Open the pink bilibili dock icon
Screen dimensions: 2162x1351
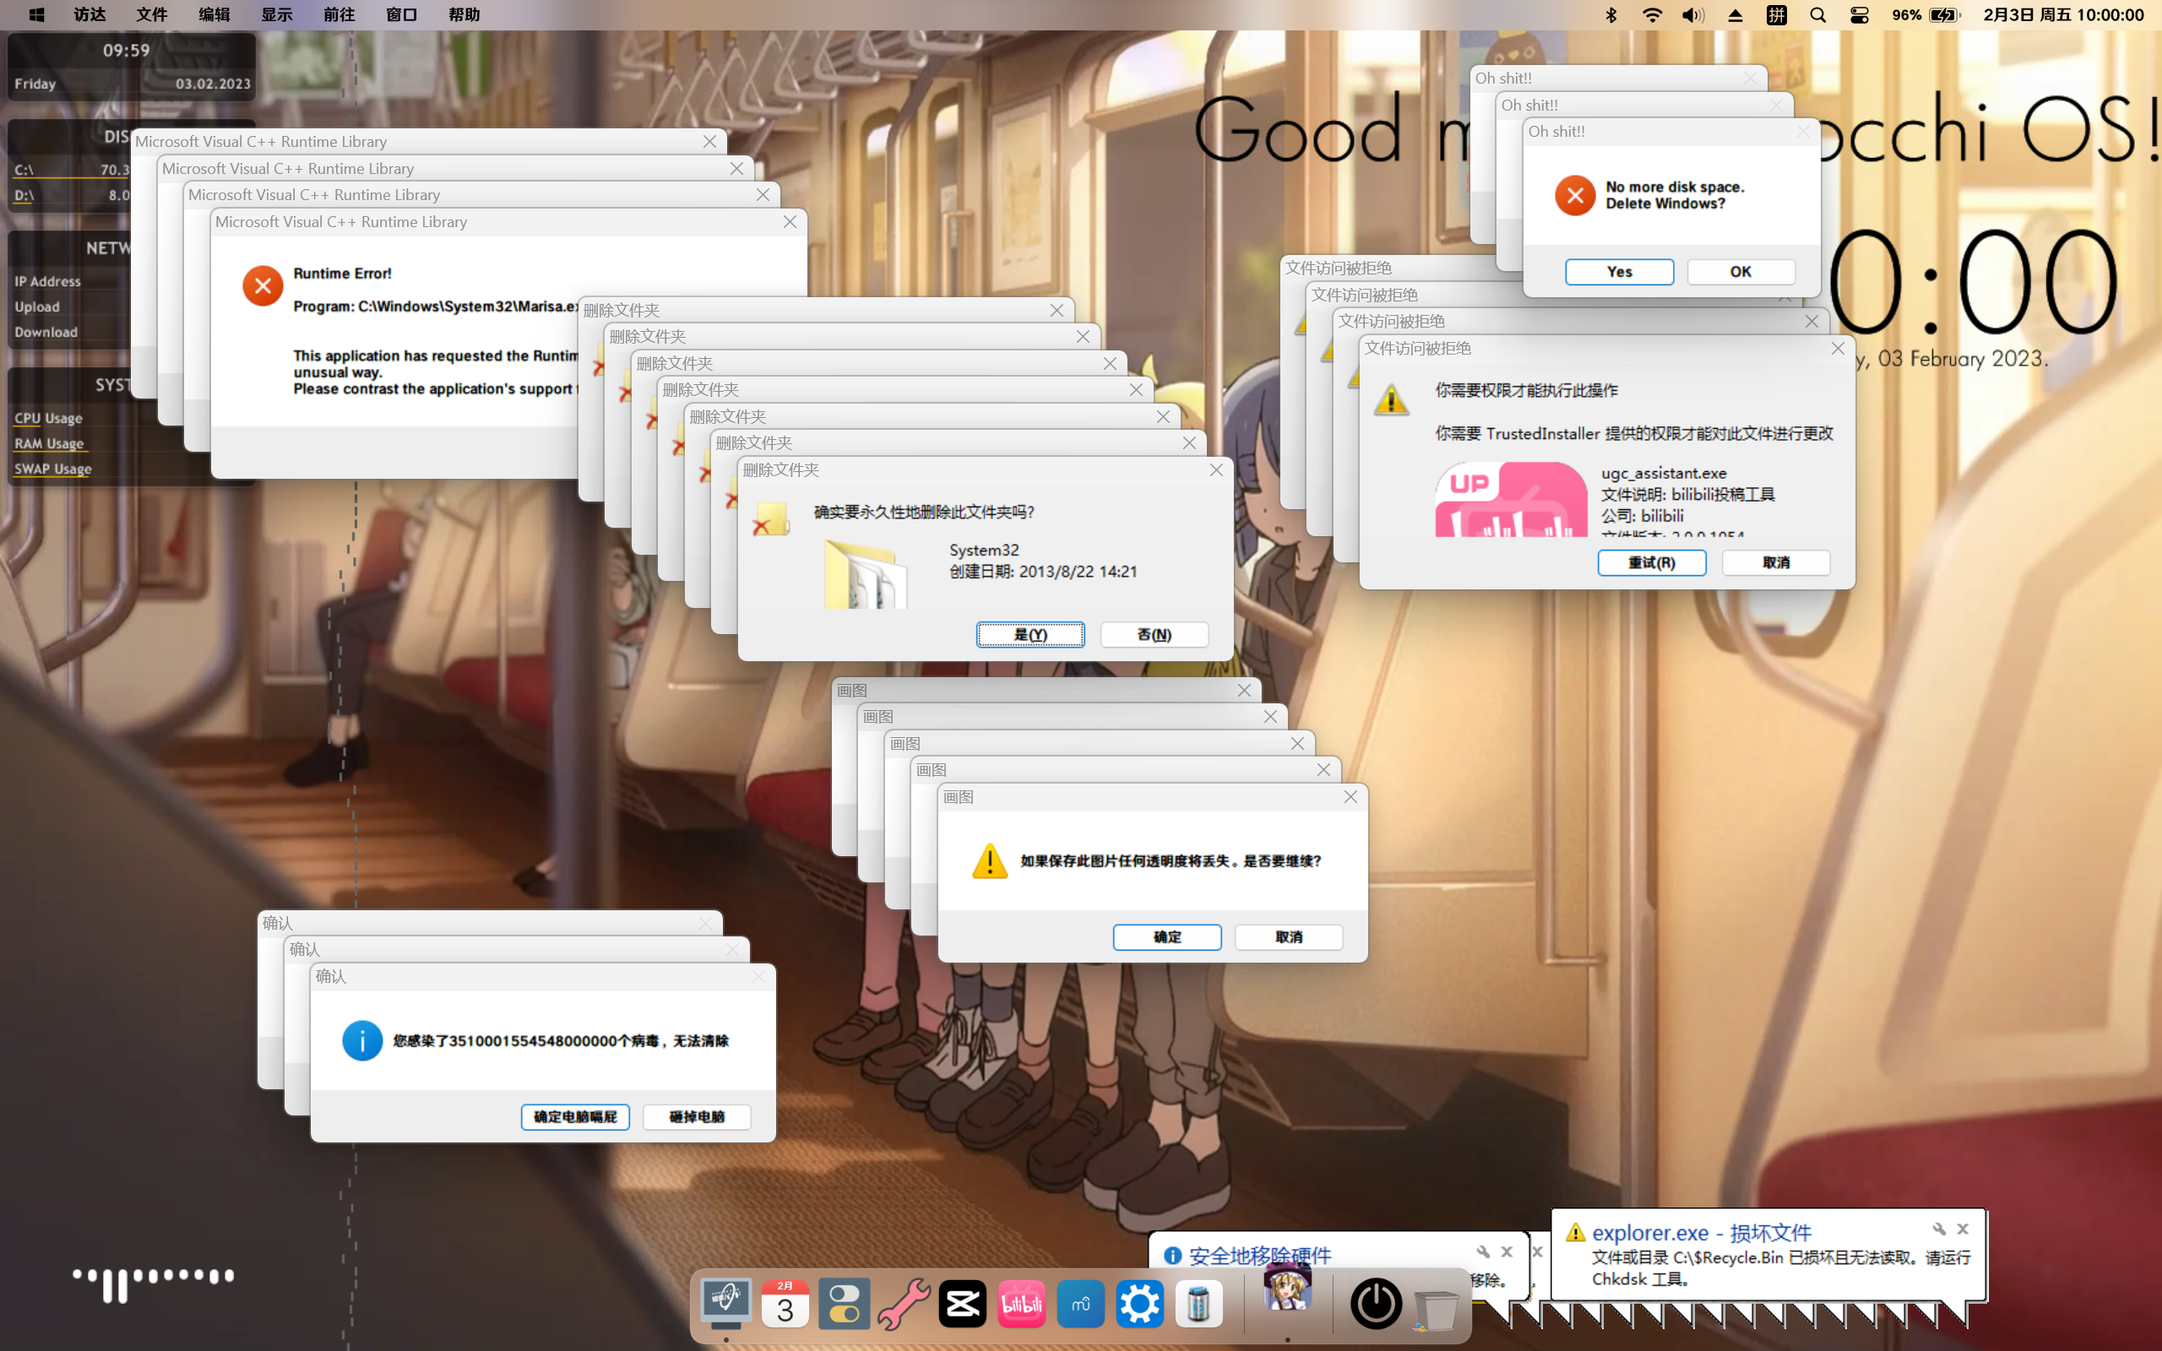coord(1022,1304)
